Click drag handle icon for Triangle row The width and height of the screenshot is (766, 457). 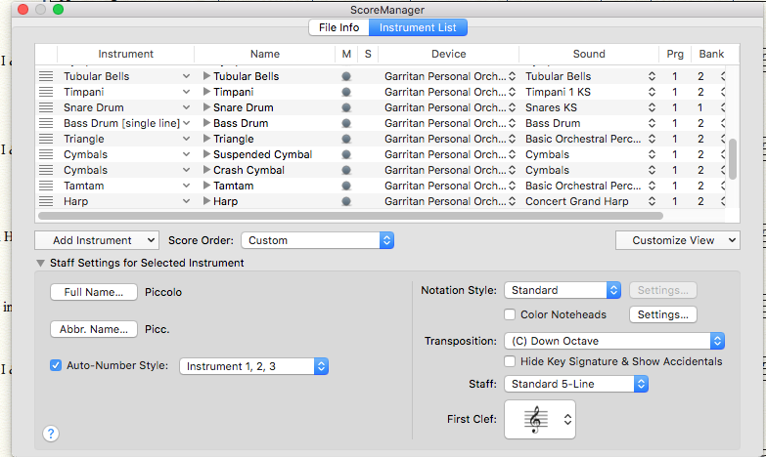45,139
